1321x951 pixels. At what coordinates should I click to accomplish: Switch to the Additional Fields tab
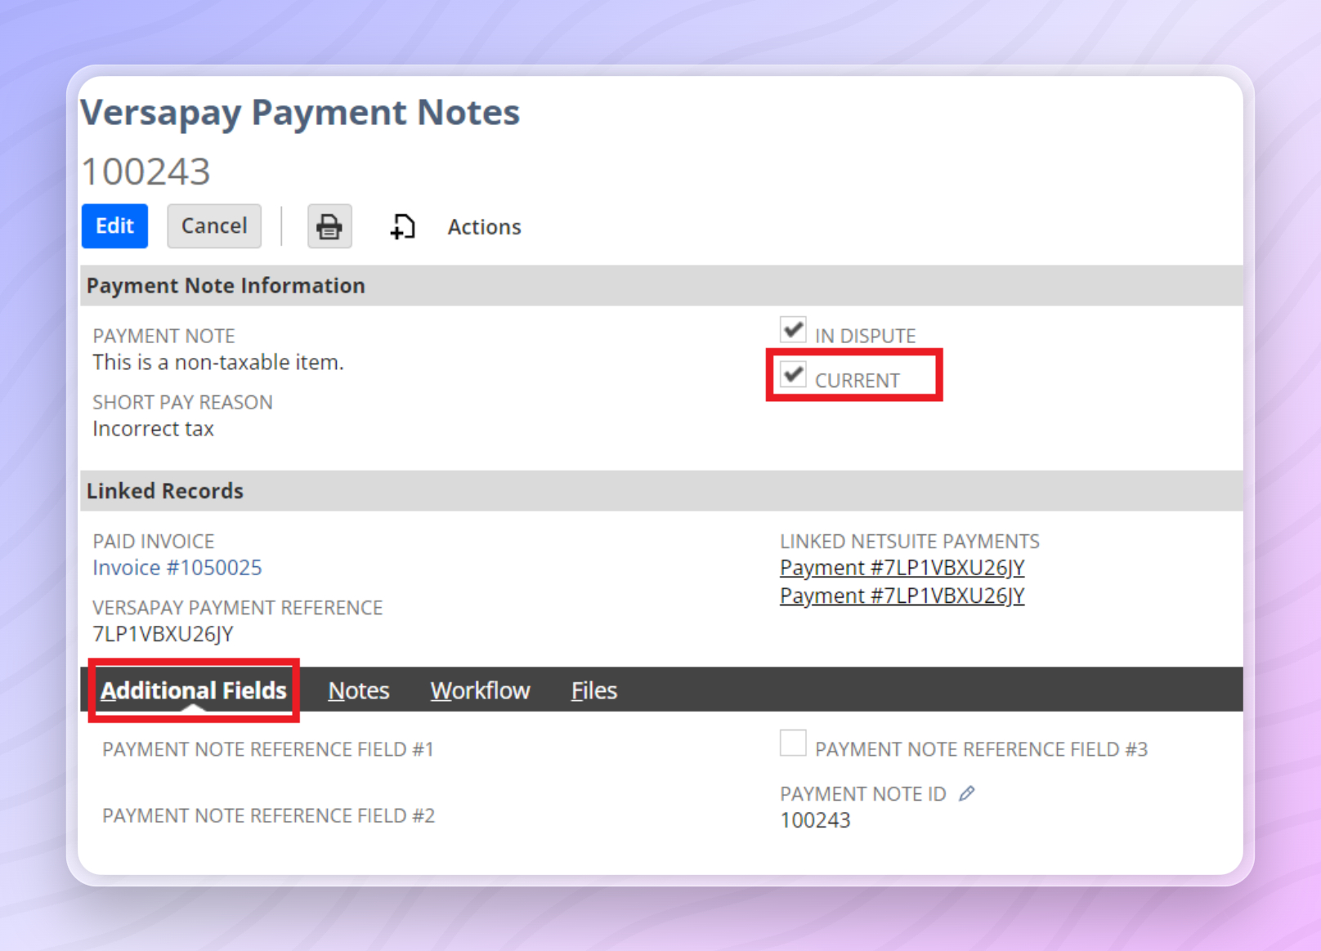[x=194, y=690]
